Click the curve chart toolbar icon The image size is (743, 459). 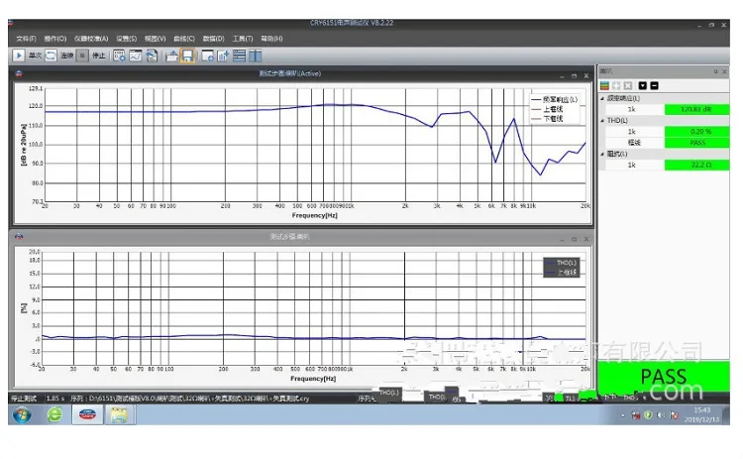click(135, 56)
